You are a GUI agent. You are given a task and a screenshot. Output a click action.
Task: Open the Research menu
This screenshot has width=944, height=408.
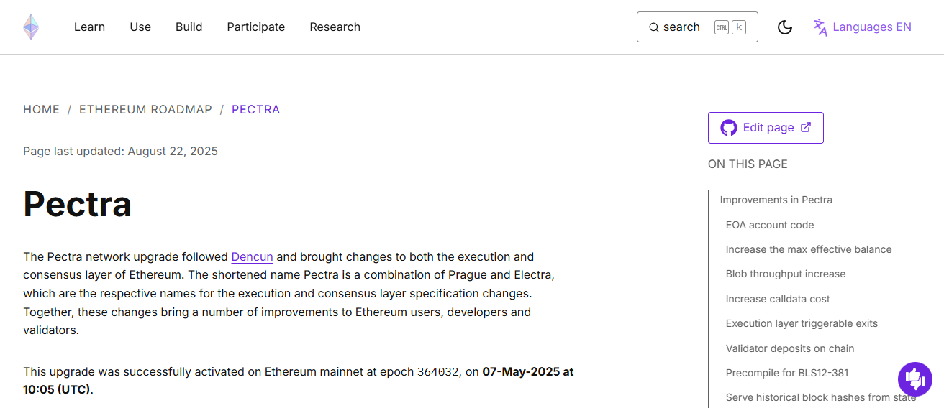pos(335,27)
